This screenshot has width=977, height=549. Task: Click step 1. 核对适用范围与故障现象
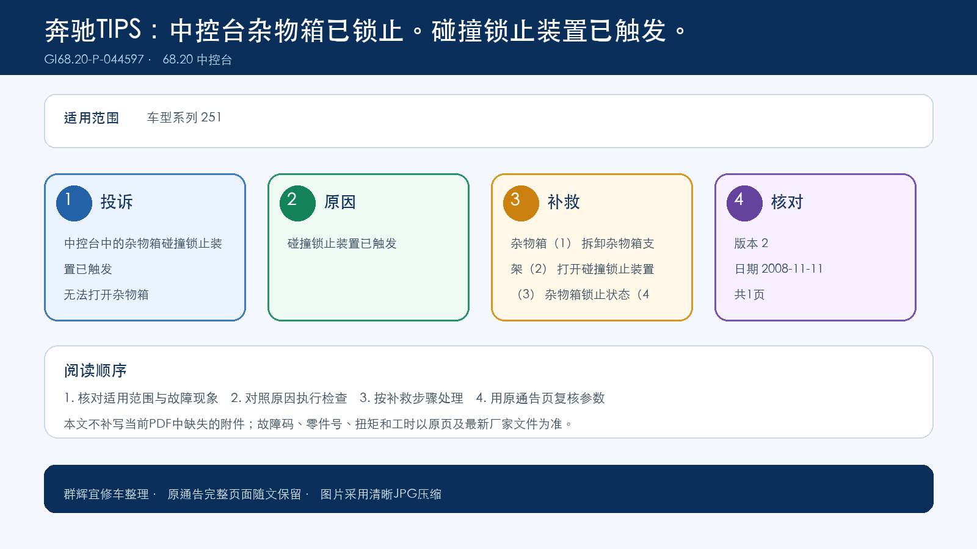click(141, 398)
